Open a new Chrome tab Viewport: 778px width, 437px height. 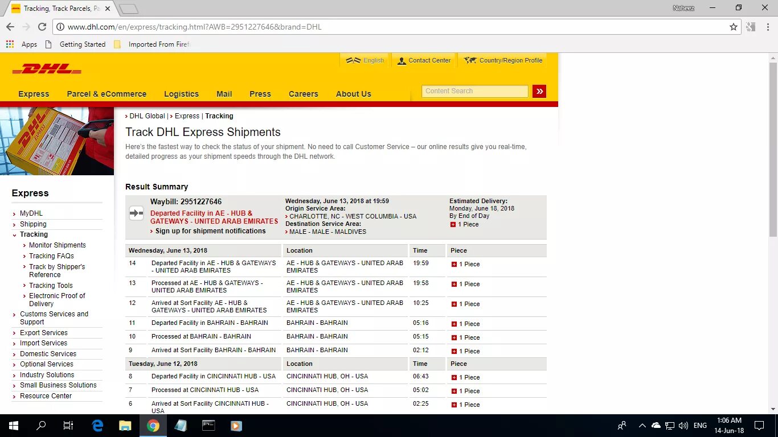129,9
